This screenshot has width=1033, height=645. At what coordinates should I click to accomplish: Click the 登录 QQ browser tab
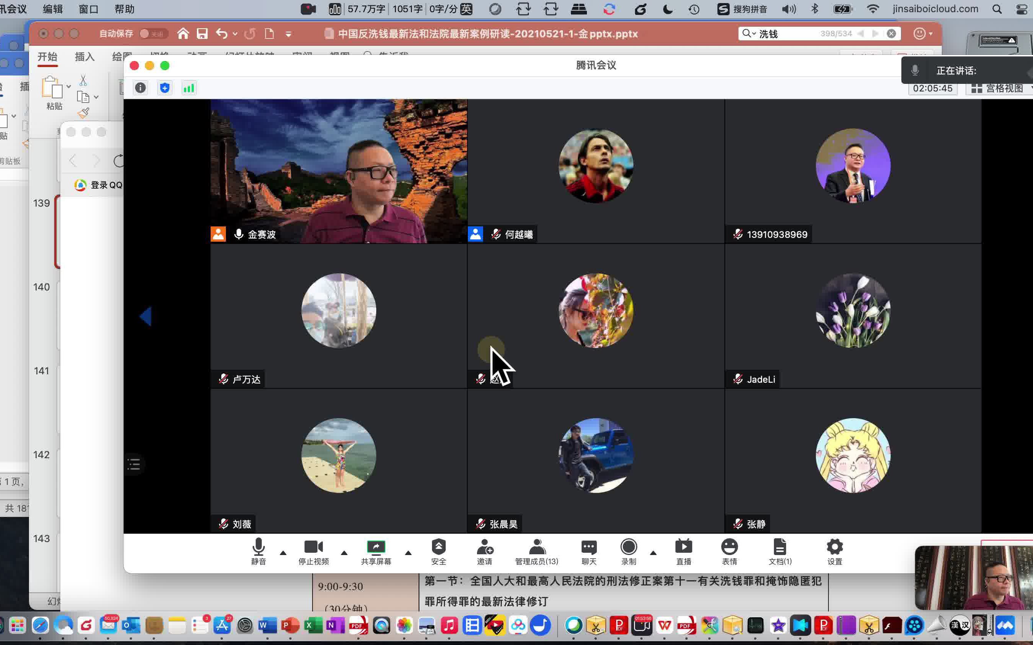click(99, 185)
